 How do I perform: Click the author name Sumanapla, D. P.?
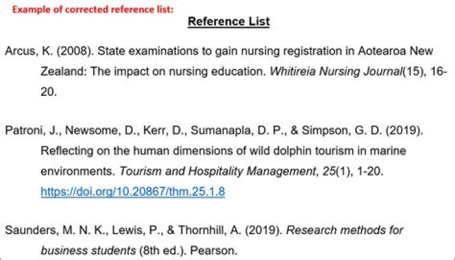point(209,131)
